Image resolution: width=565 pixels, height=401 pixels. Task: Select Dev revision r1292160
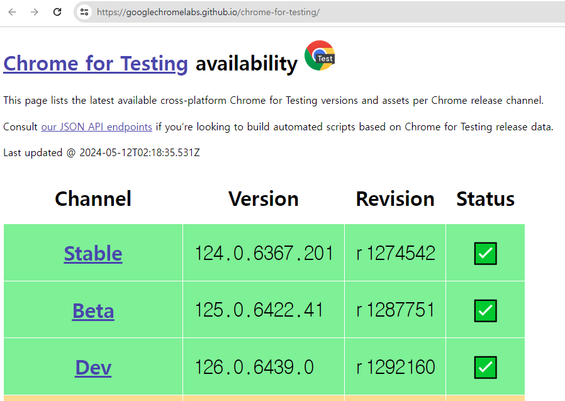(395, 367)
